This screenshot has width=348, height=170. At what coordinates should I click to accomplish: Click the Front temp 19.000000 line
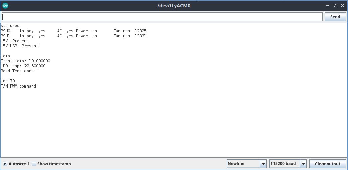26,61
